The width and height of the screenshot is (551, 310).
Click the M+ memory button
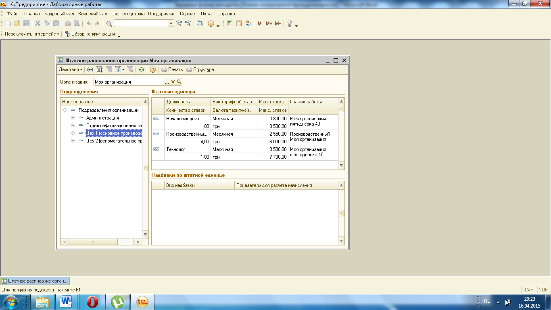pyautogui.click(x=269, y=24)
